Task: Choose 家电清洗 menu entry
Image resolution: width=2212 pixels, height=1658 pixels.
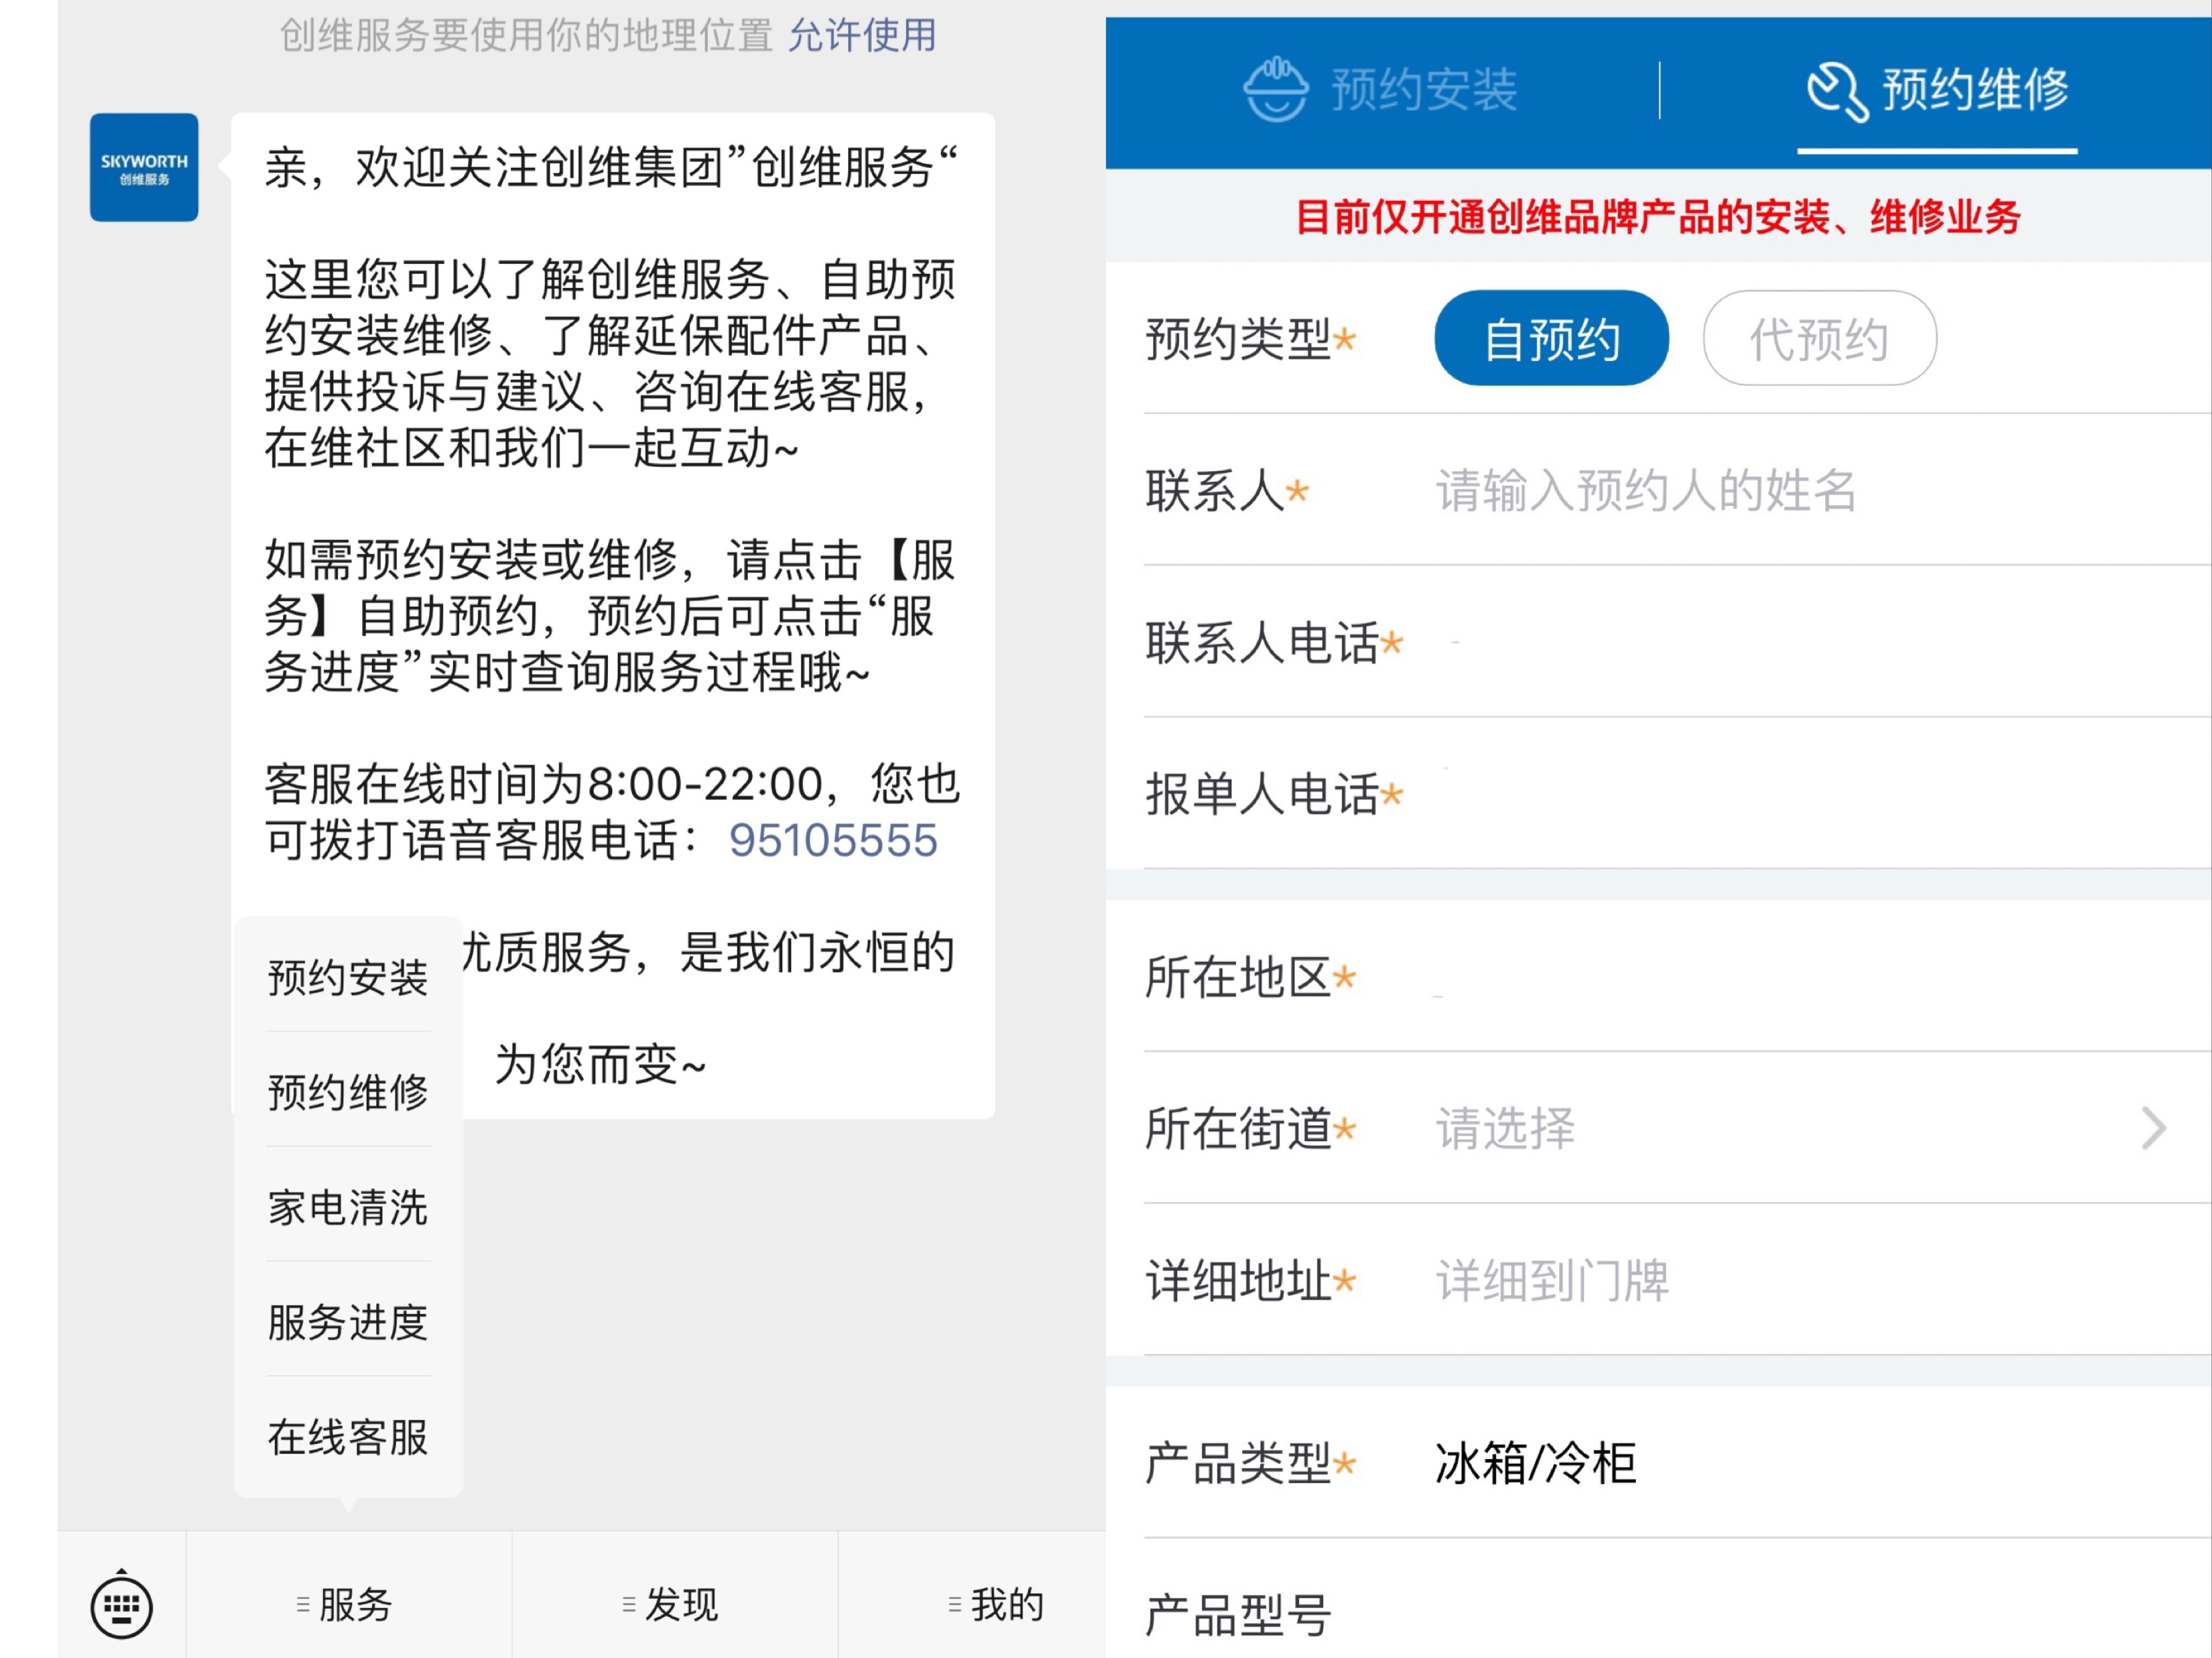Action: 347,1207
